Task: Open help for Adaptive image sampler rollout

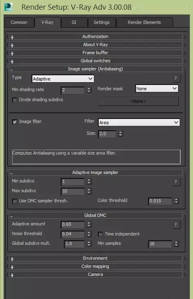Action: [x=176, y=182]
